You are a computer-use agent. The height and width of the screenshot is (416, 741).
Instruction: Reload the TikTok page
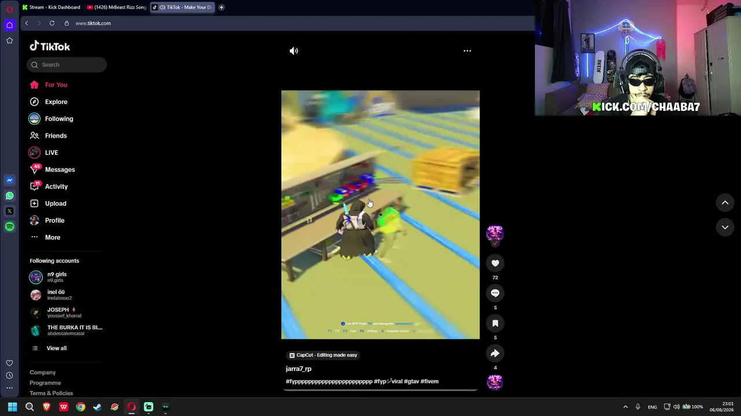point(52,23)
